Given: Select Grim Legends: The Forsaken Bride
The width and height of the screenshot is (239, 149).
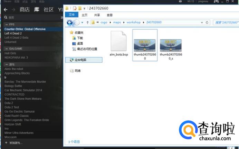Looking at the screenshot, I should [x=27, y=120].
